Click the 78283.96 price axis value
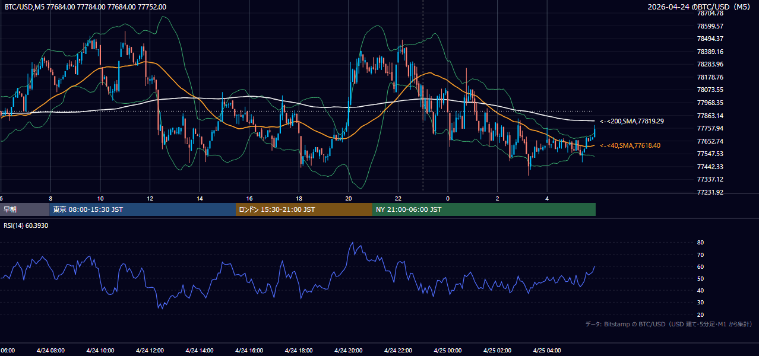 (710, 64)
